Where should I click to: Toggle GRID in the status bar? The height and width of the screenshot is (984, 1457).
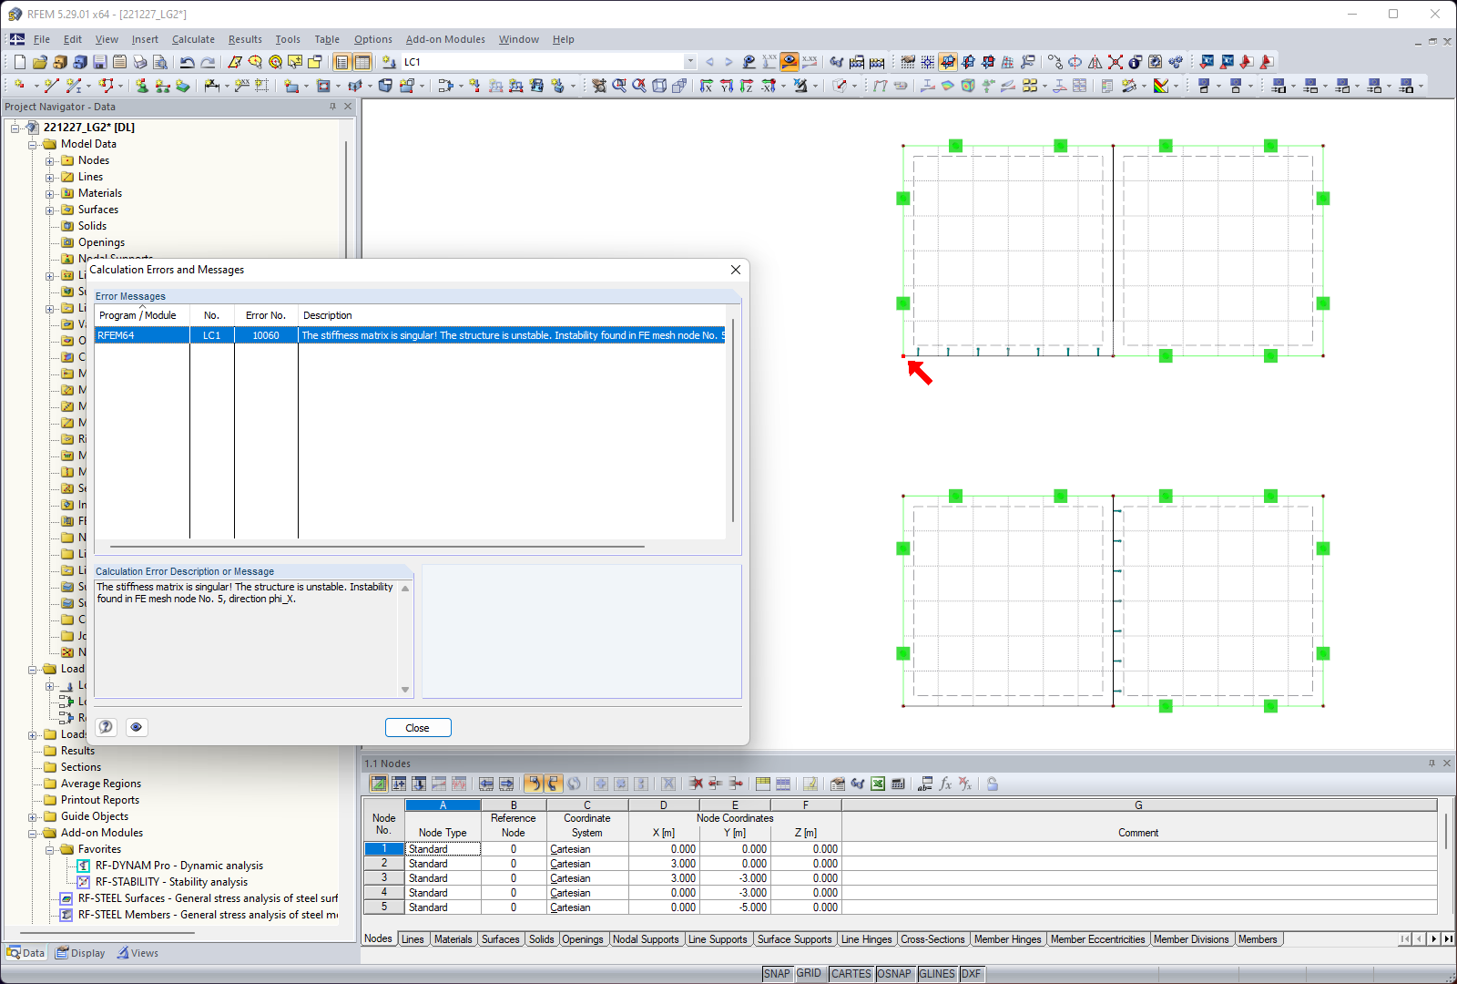tap(809, 974)
